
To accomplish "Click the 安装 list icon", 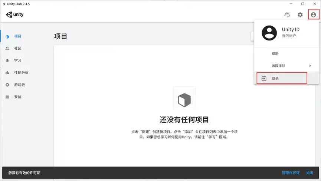I will (x=7, y=97).
